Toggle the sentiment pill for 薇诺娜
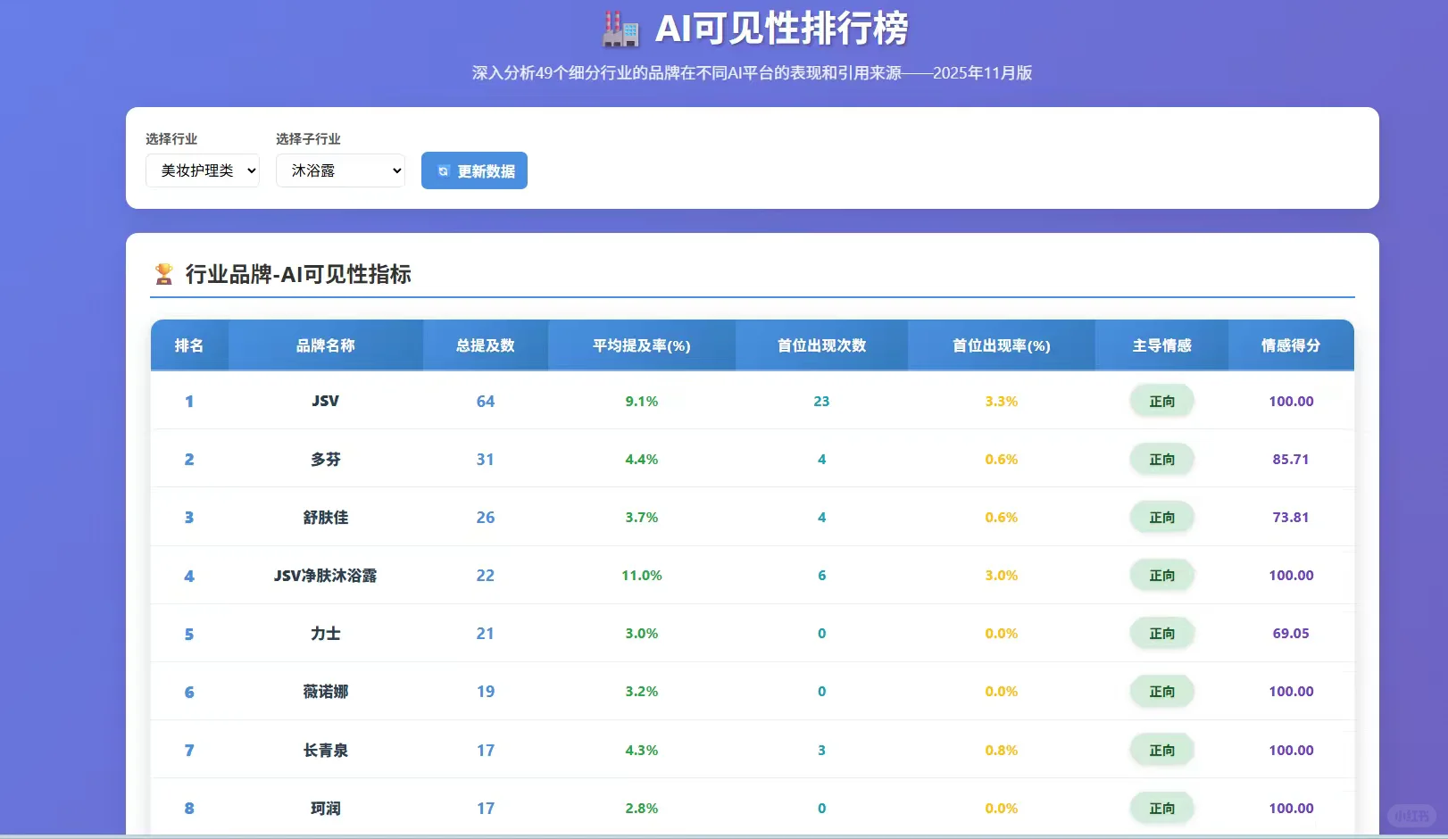This screenshot has width=1448, height=839. pos(1161,691)
